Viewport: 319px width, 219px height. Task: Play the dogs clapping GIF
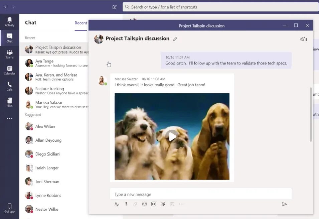[172, 136]
